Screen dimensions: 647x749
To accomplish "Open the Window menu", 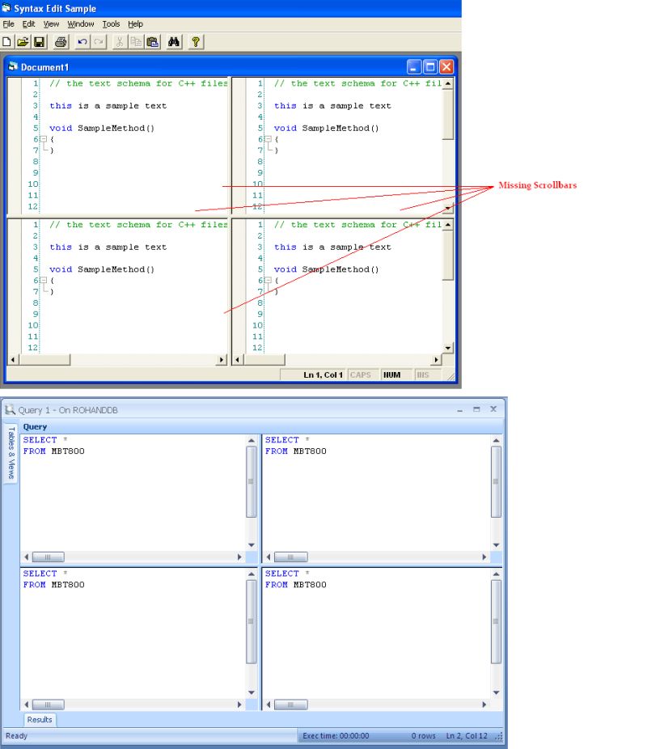I will pyautogui.click(x=81, y=24).
